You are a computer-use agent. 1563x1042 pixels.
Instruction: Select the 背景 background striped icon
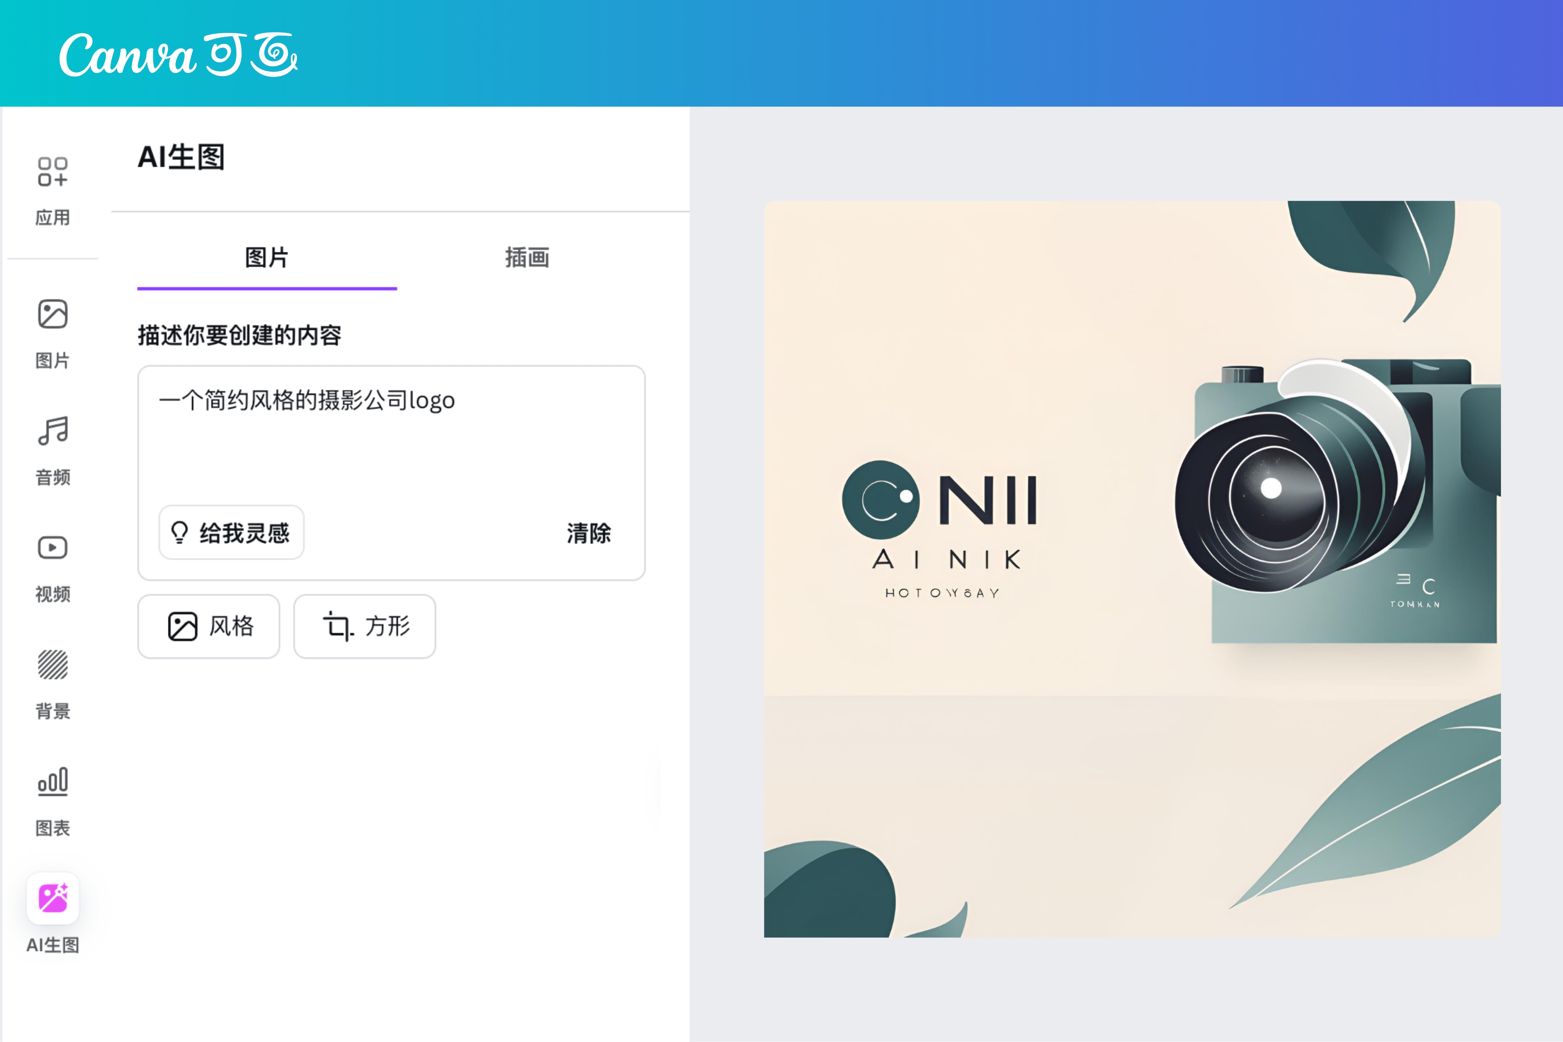tap(52, 664)
